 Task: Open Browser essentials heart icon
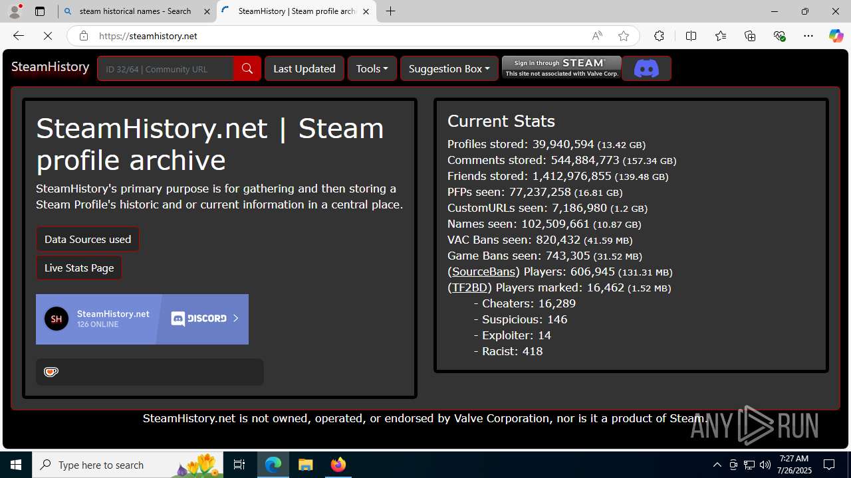click(779, 36)
